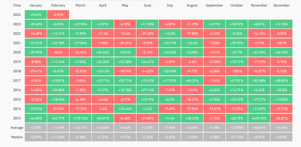Click the July column header
Image resolution: width=301 pixels, height=147 pixels.
[170, 5]
